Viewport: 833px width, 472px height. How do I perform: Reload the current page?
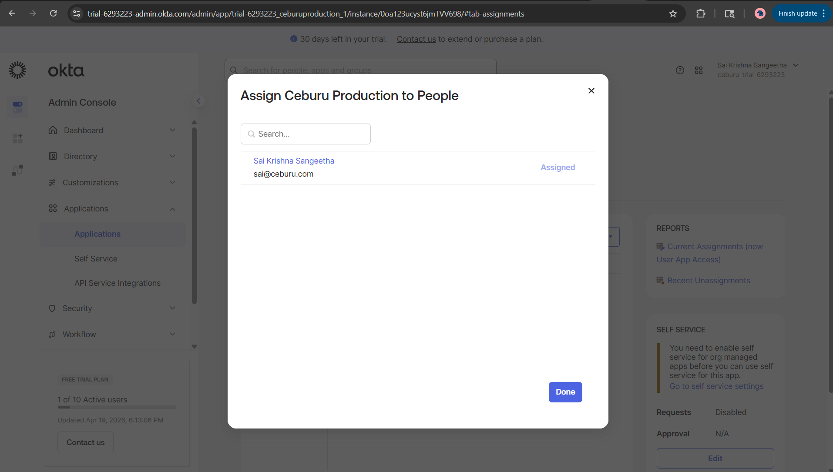point(53,13)
